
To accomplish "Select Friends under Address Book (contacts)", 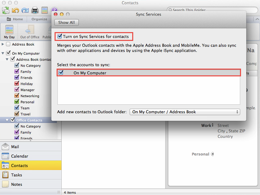I will 26,78.
